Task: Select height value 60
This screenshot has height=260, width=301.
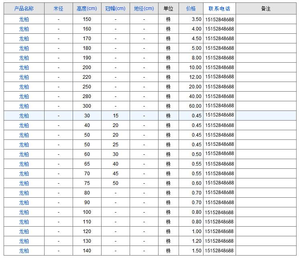Action: click(x=87, y=154)
